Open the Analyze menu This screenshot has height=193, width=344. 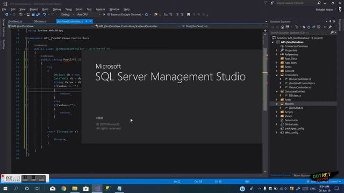[101, 10]
